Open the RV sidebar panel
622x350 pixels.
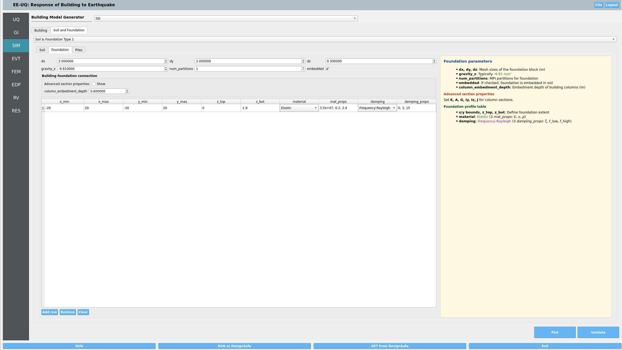point(16,98)
